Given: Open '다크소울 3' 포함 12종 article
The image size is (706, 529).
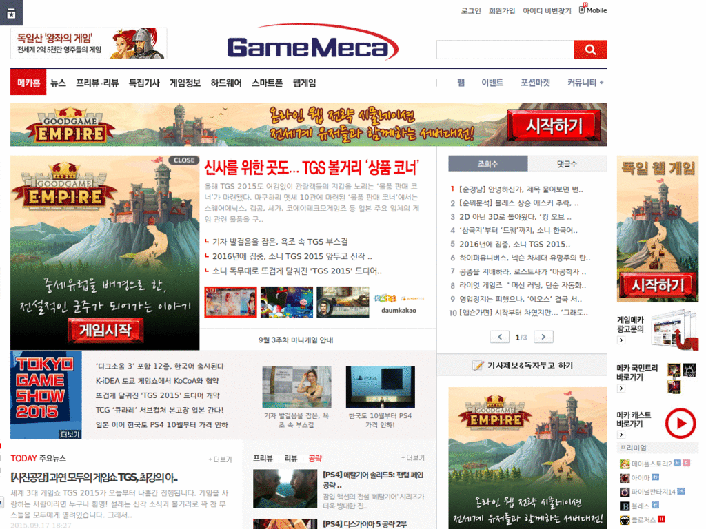Looking at the screenshot, I should click(x=160, y=366).
